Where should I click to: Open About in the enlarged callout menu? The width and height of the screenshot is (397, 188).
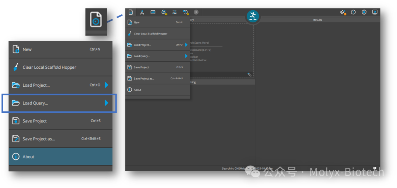click(61, 157)
